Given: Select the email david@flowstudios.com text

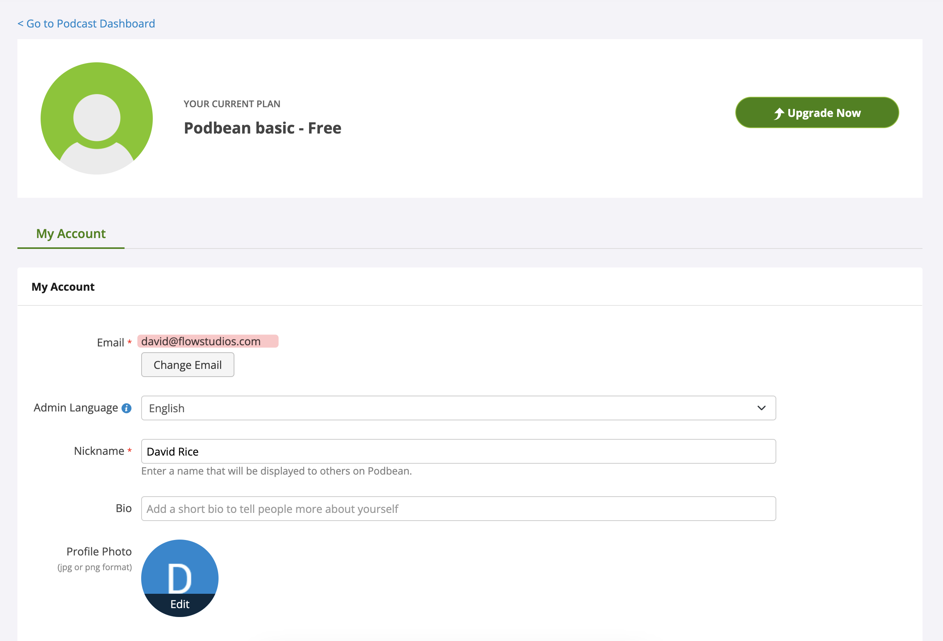Looking at the screenshot, I should [201, 341].
